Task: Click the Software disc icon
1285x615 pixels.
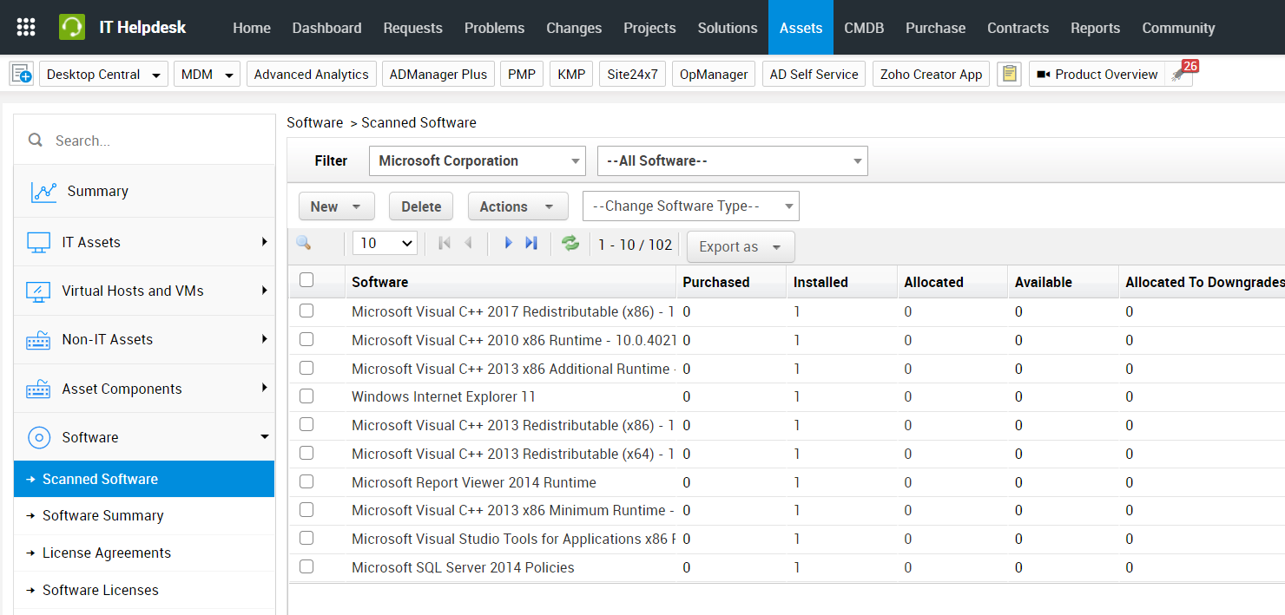Action: coord(39,438)
